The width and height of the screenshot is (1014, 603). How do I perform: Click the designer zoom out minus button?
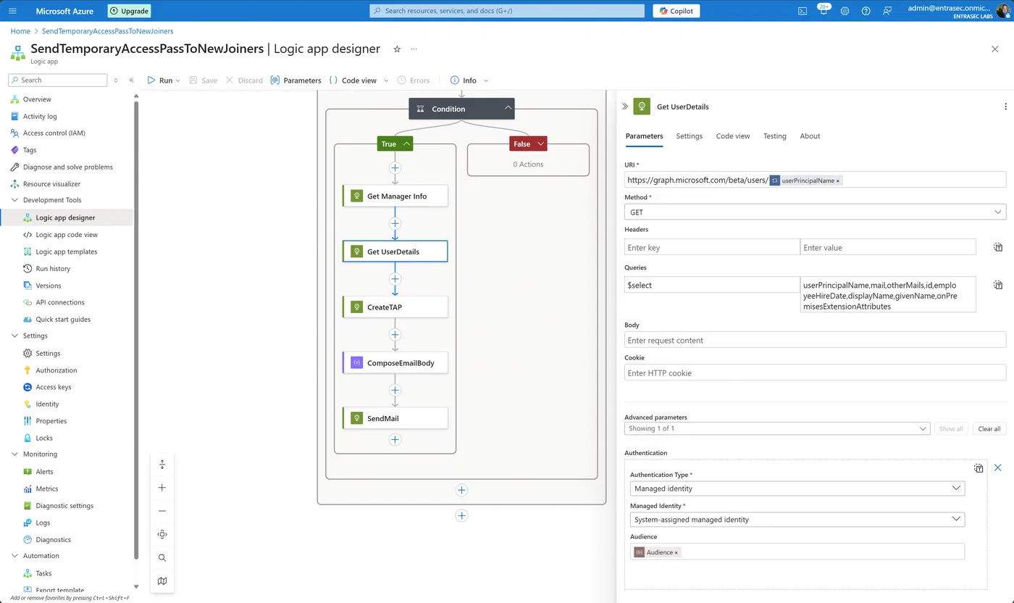pos(162,511)
